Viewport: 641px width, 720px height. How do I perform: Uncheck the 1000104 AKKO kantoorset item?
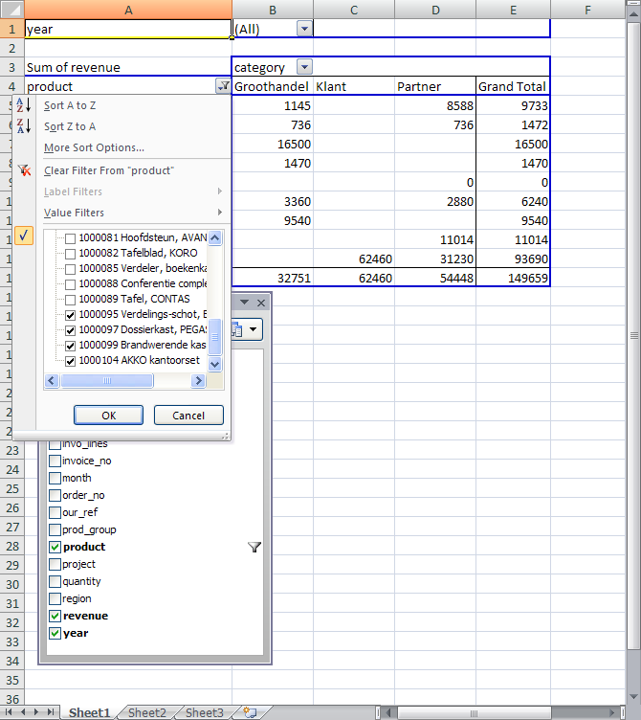click(70, 361)
